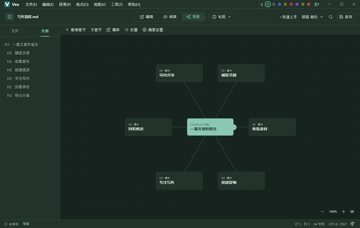
Task: Pick the orange-red theme color swatch
Action: [x=309, y=4]
